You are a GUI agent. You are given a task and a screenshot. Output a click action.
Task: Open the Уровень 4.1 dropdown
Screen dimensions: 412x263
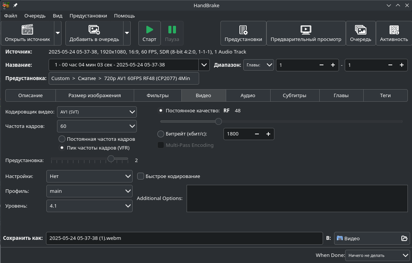pyautogui.click(x=89, y=206)
